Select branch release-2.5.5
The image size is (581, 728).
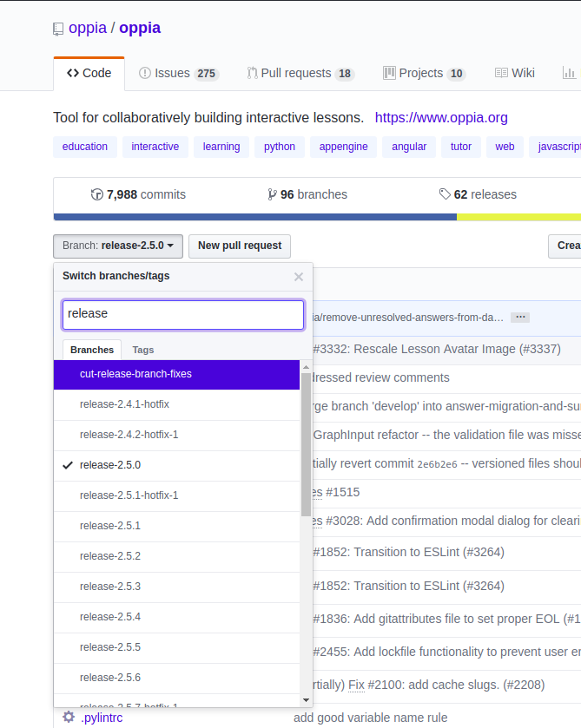[176, 647]
